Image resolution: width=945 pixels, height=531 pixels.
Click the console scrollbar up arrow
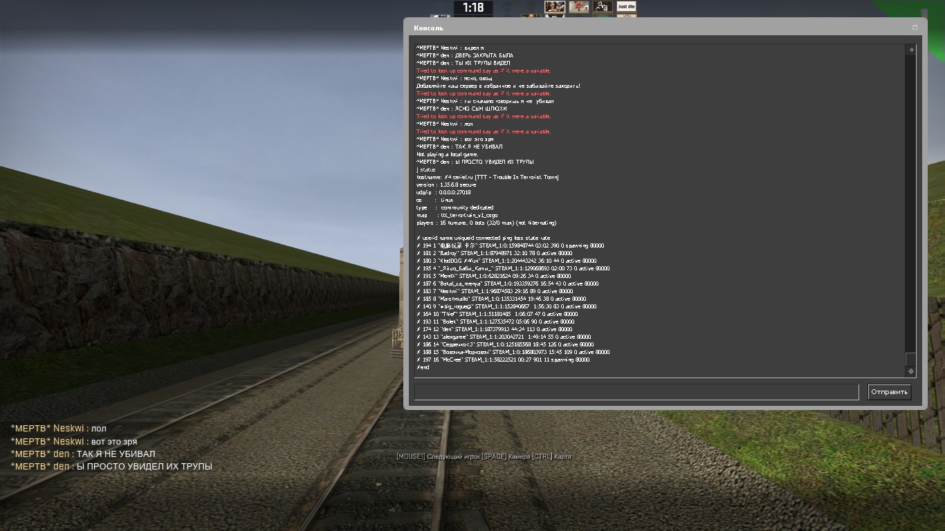click(x=911, y=50)
